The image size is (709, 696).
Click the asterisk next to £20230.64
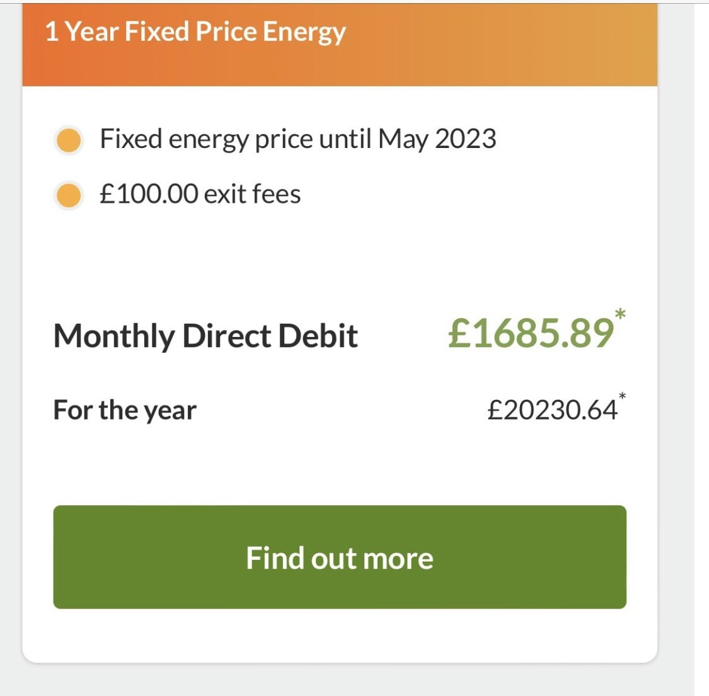click(622, 396)
